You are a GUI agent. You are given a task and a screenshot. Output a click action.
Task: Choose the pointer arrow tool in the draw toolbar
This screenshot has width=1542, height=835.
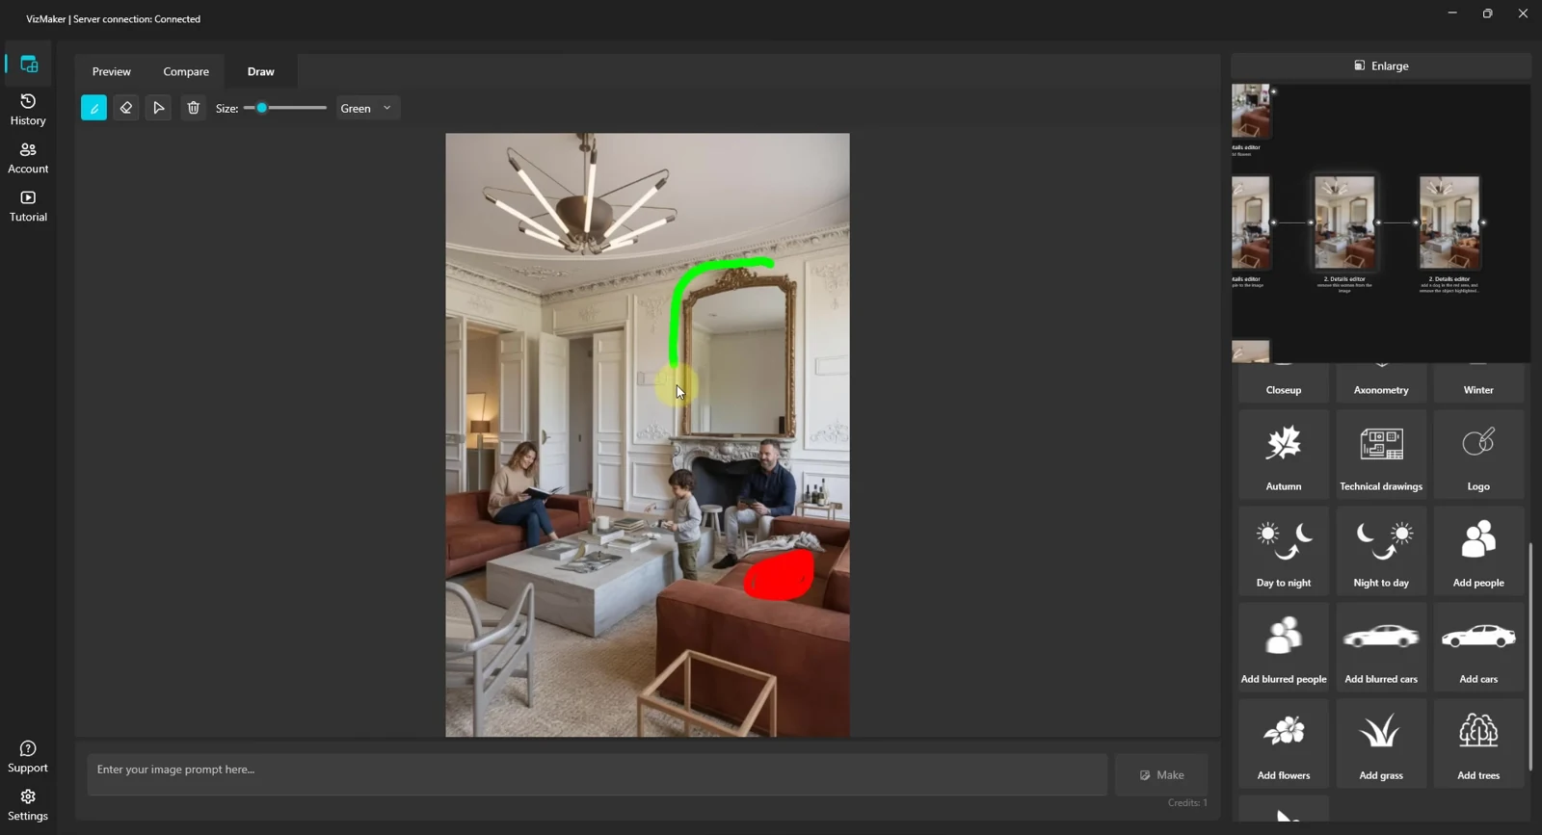(x=159, y=108)
